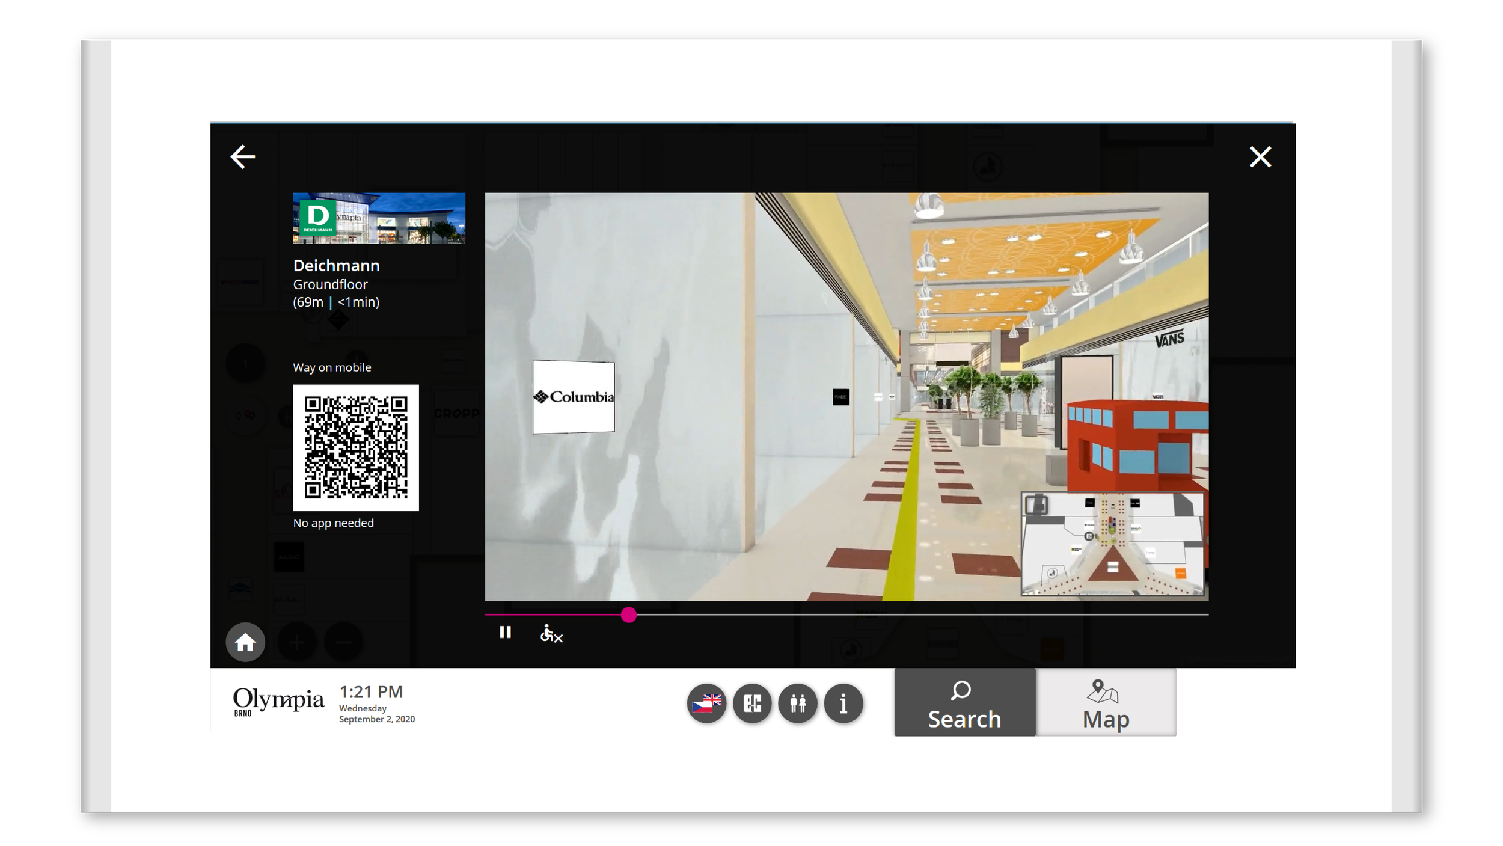
Task: Switch to the Map tab
Action: click(x=1106, y=702)
